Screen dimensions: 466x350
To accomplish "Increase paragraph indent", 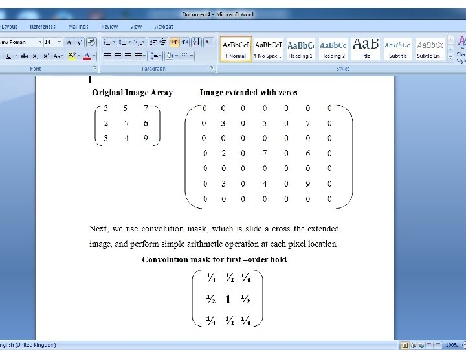I will pyautogui.click(x=163, y=42).
